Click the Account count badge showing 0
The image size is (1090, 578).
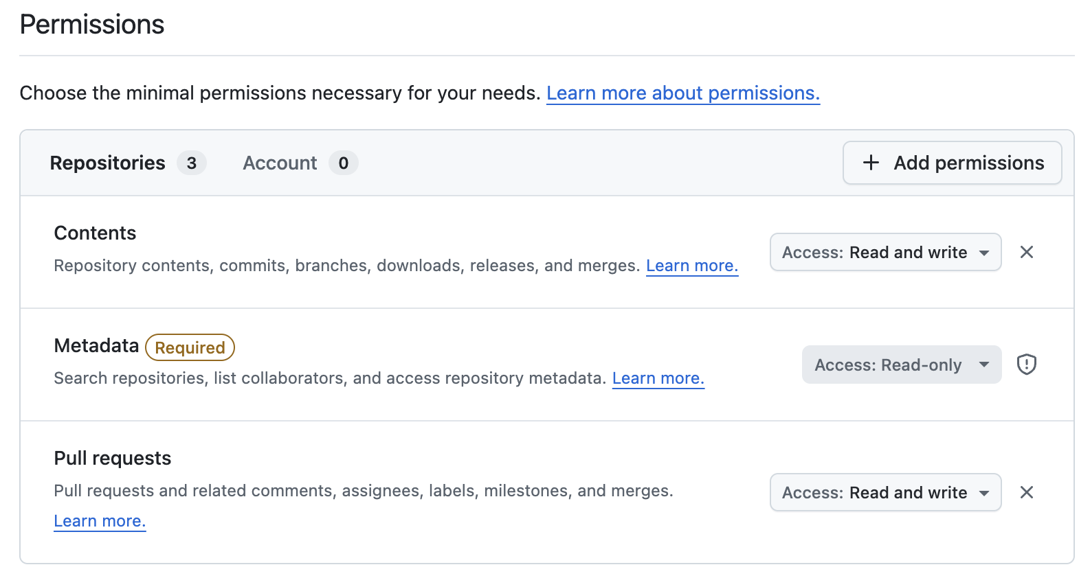[343, 163]
